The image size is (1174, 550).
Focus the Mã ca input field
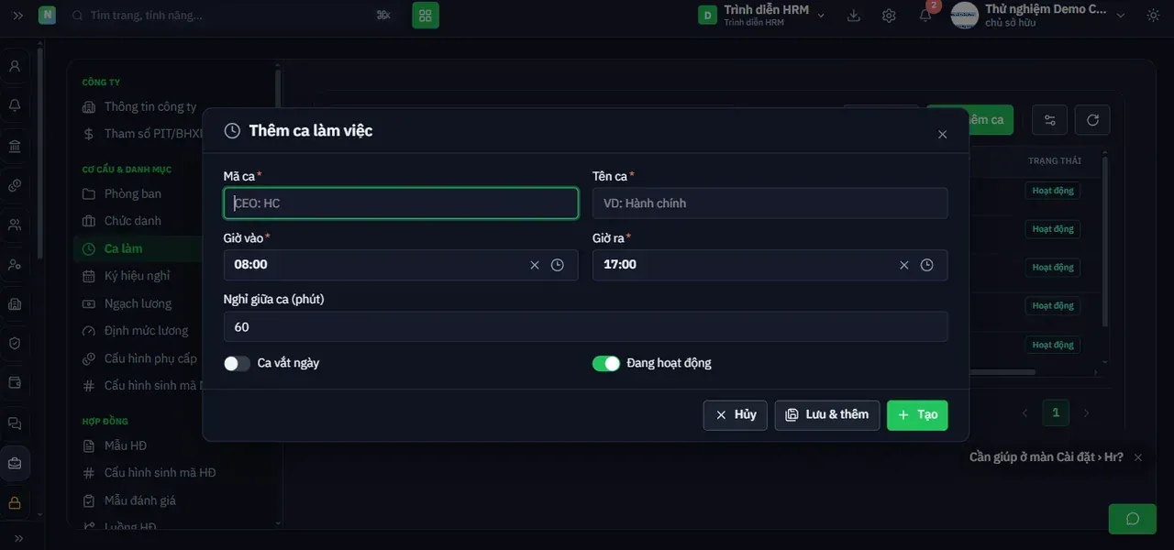point(401,203)
